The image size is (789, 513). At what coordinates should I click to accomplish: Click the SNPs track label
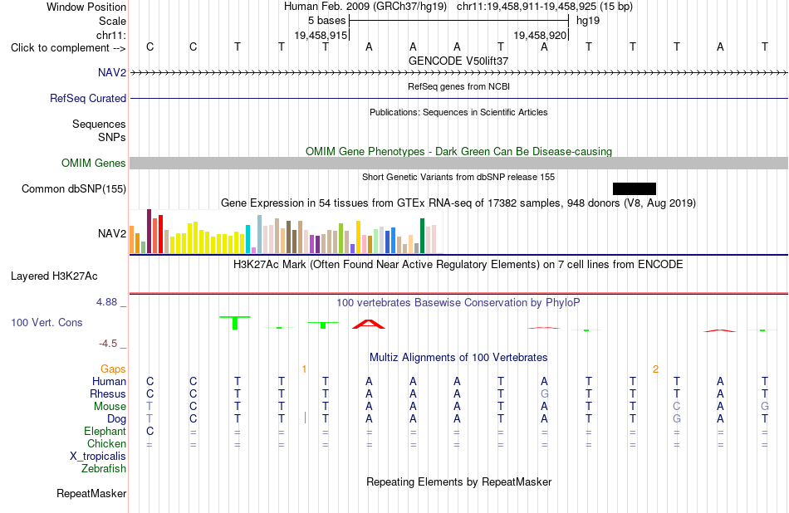pyautogui.click(x=112, y=137)
